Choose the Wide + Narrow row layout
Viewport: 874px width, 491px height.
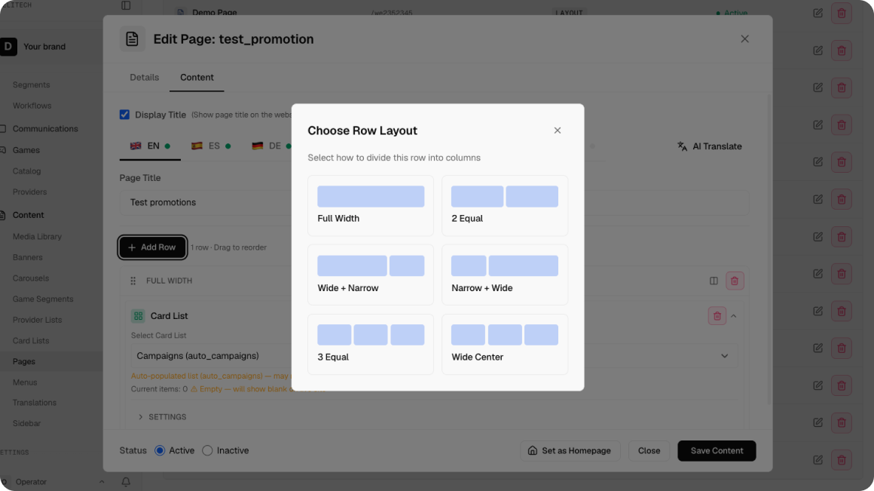click(x=371, y=275)
